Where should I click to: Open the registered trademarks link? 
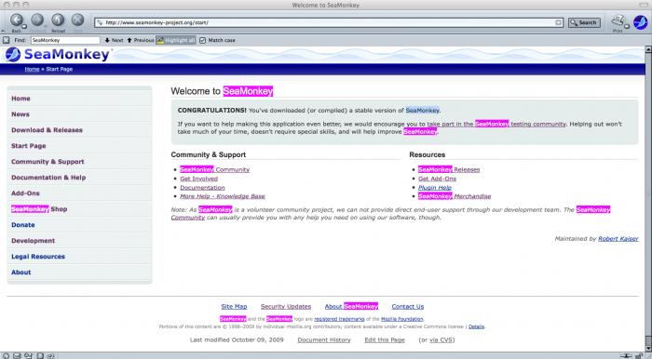[339, 319]
